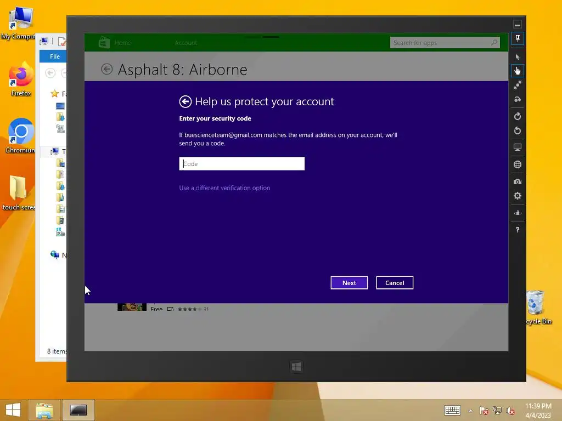562x421 pixels.
Task: Choose the rotation touch mode icon
Action: (x=517, y=99)
